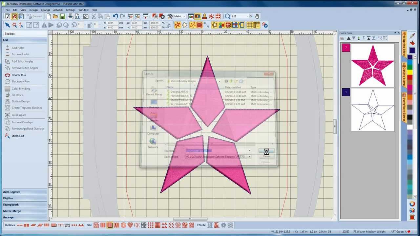This screenshot has height=236, width=420.
Task: Click the heart fill pattern icon
Action: click(130, 225)
